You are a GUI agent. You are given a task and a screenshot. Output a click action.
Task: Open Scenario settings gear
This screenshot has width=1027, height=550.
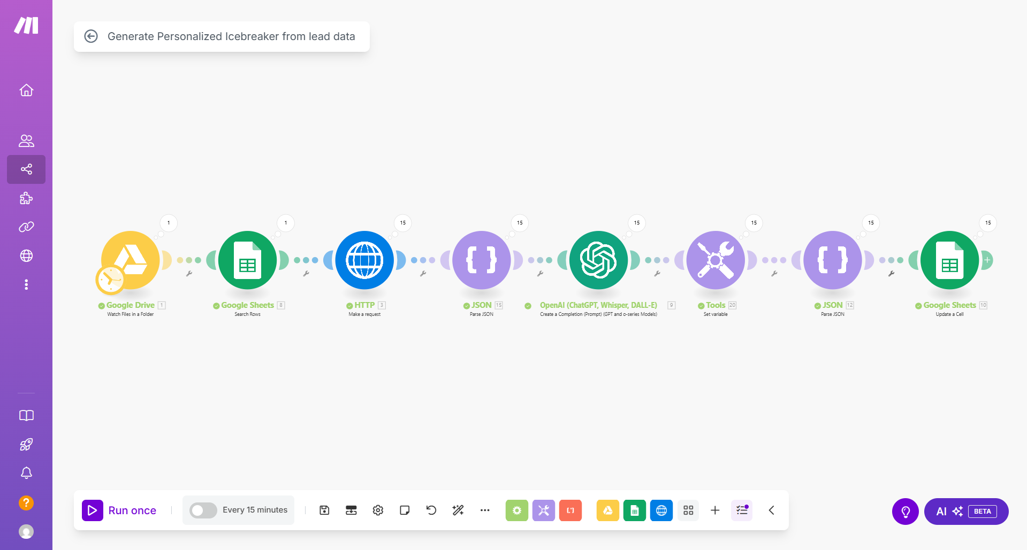[378, 510]
